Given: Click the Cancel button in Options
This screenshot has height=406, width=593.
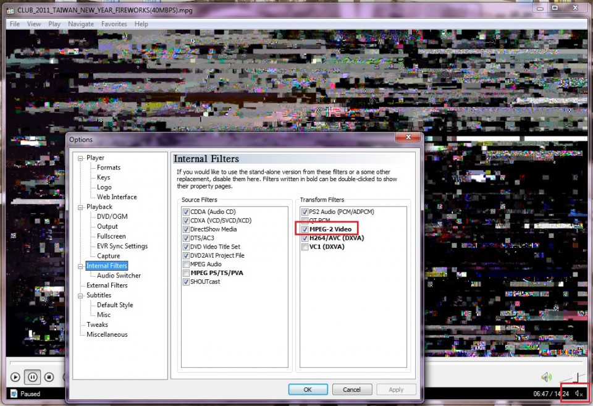Looking at the screenshot, I should tap(351, 389).
